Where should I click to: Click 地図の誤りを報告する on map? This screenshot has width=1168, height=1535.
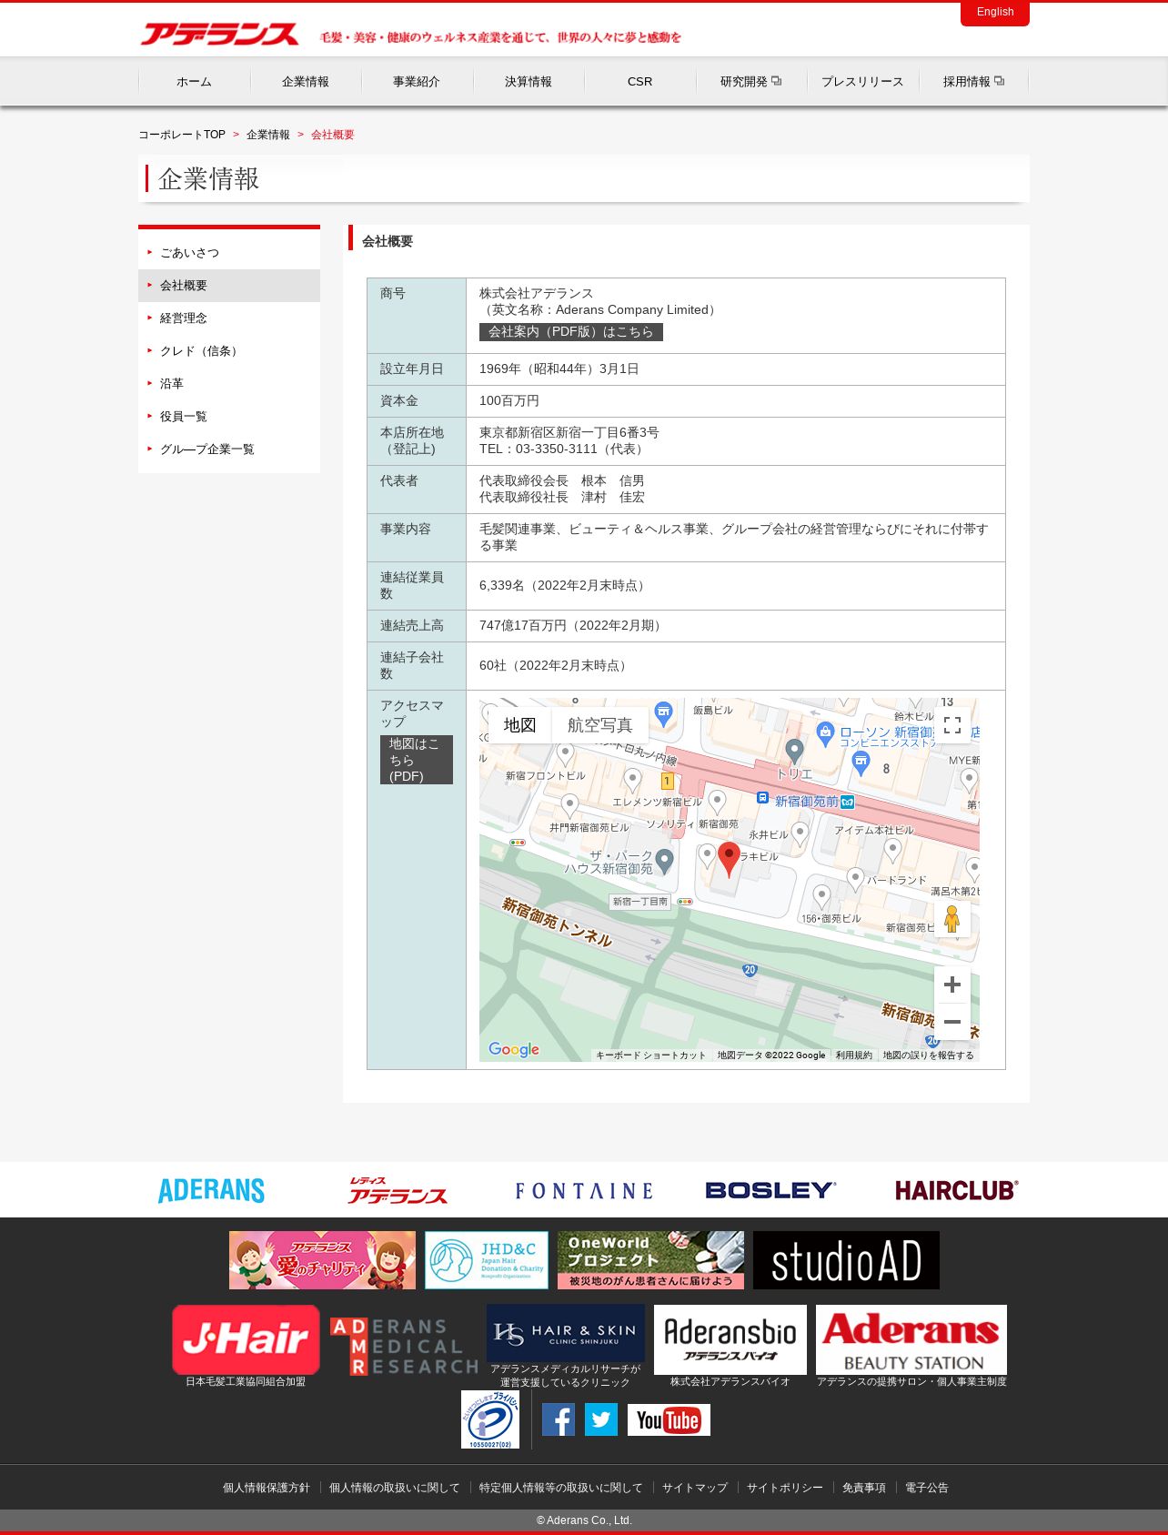point(928,1055)
